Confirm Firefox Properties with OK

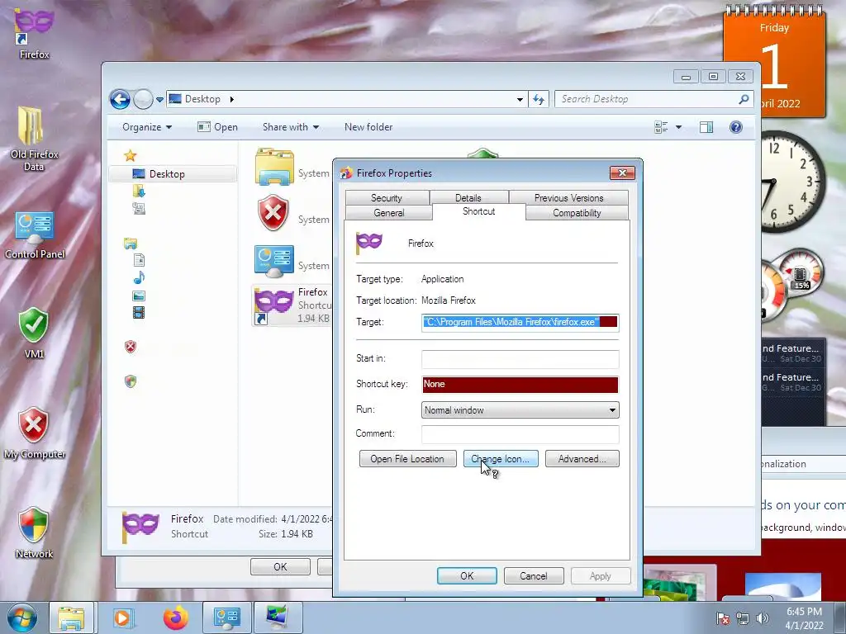(467, 575)
